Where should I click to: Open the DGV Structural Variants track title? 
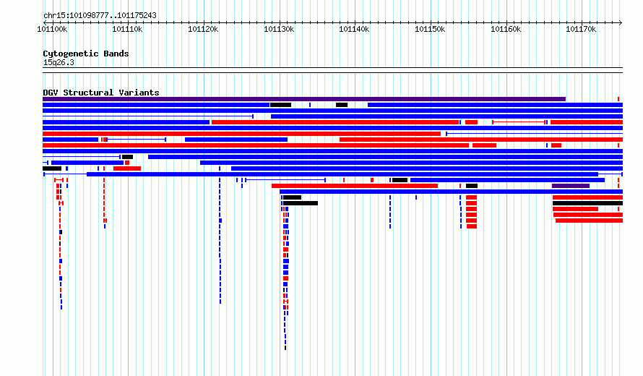pyautogui.click(x=101, y=93)
